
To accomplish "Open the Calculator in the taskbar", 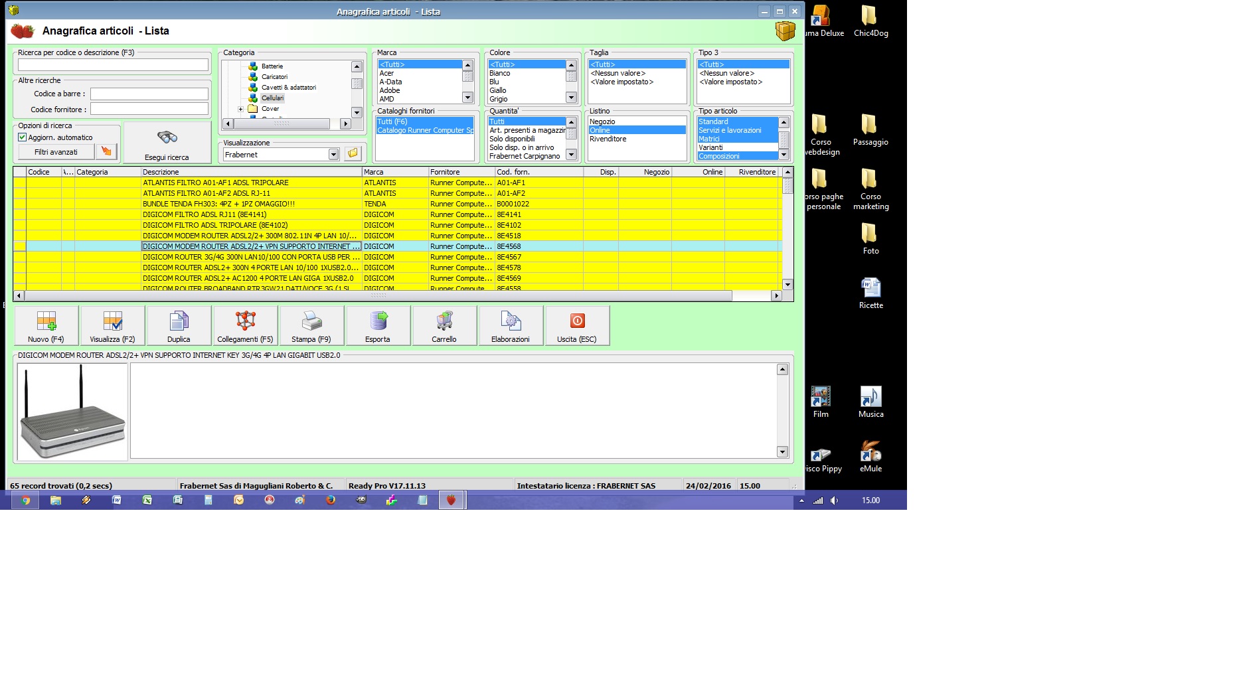I will [x=208, y=501].
